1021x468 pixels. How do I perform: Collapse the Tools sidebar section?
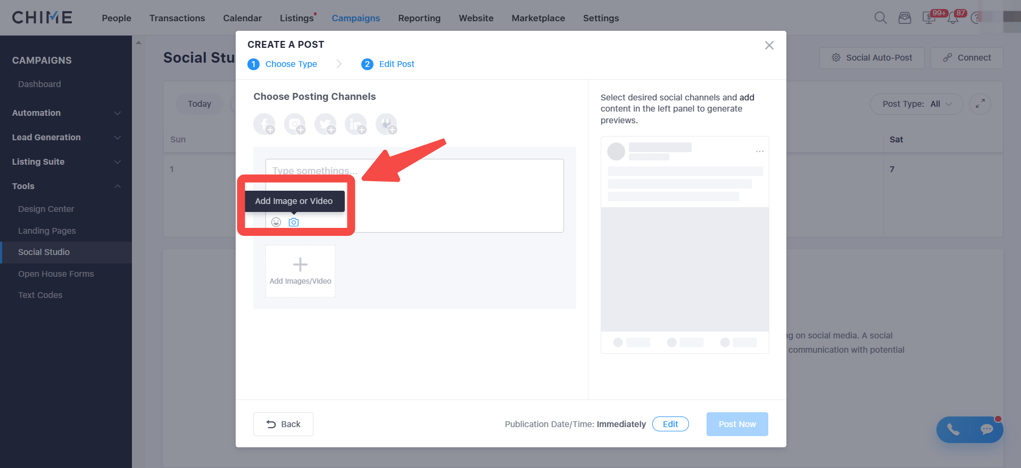(x=66, y=186)
